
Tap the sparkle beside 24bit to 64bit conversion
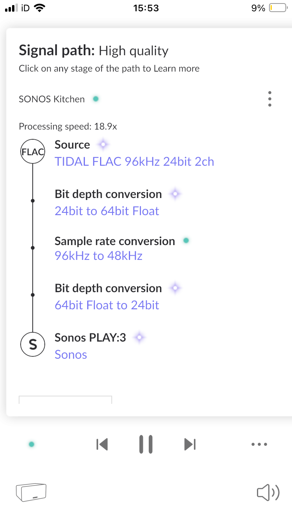tap(175, 194)
